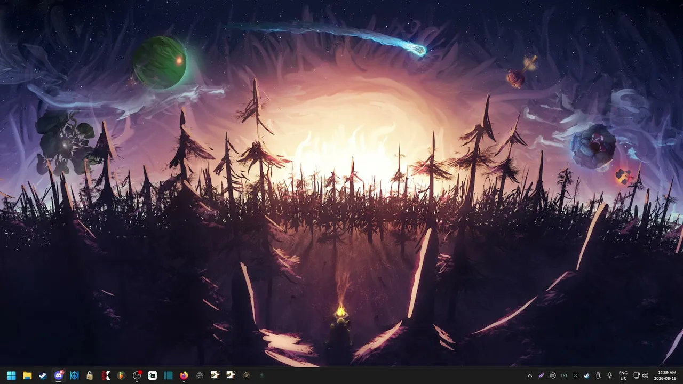Click the red X-shaped taskbar app icon

coord(106,375)
